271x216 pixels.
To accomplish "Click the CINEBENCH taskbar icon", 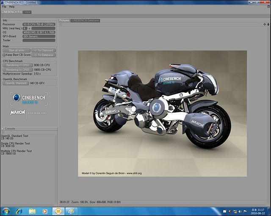I will 58,211.
